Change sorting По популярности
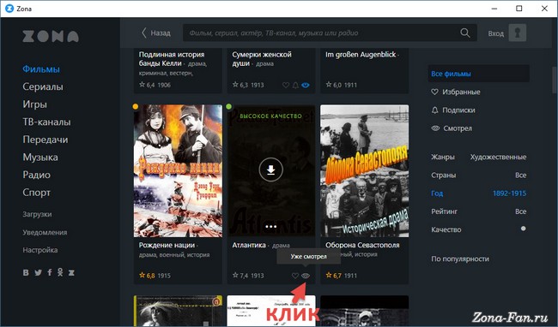The height and width of the screenshot is (327, 558). pos(460,259)
